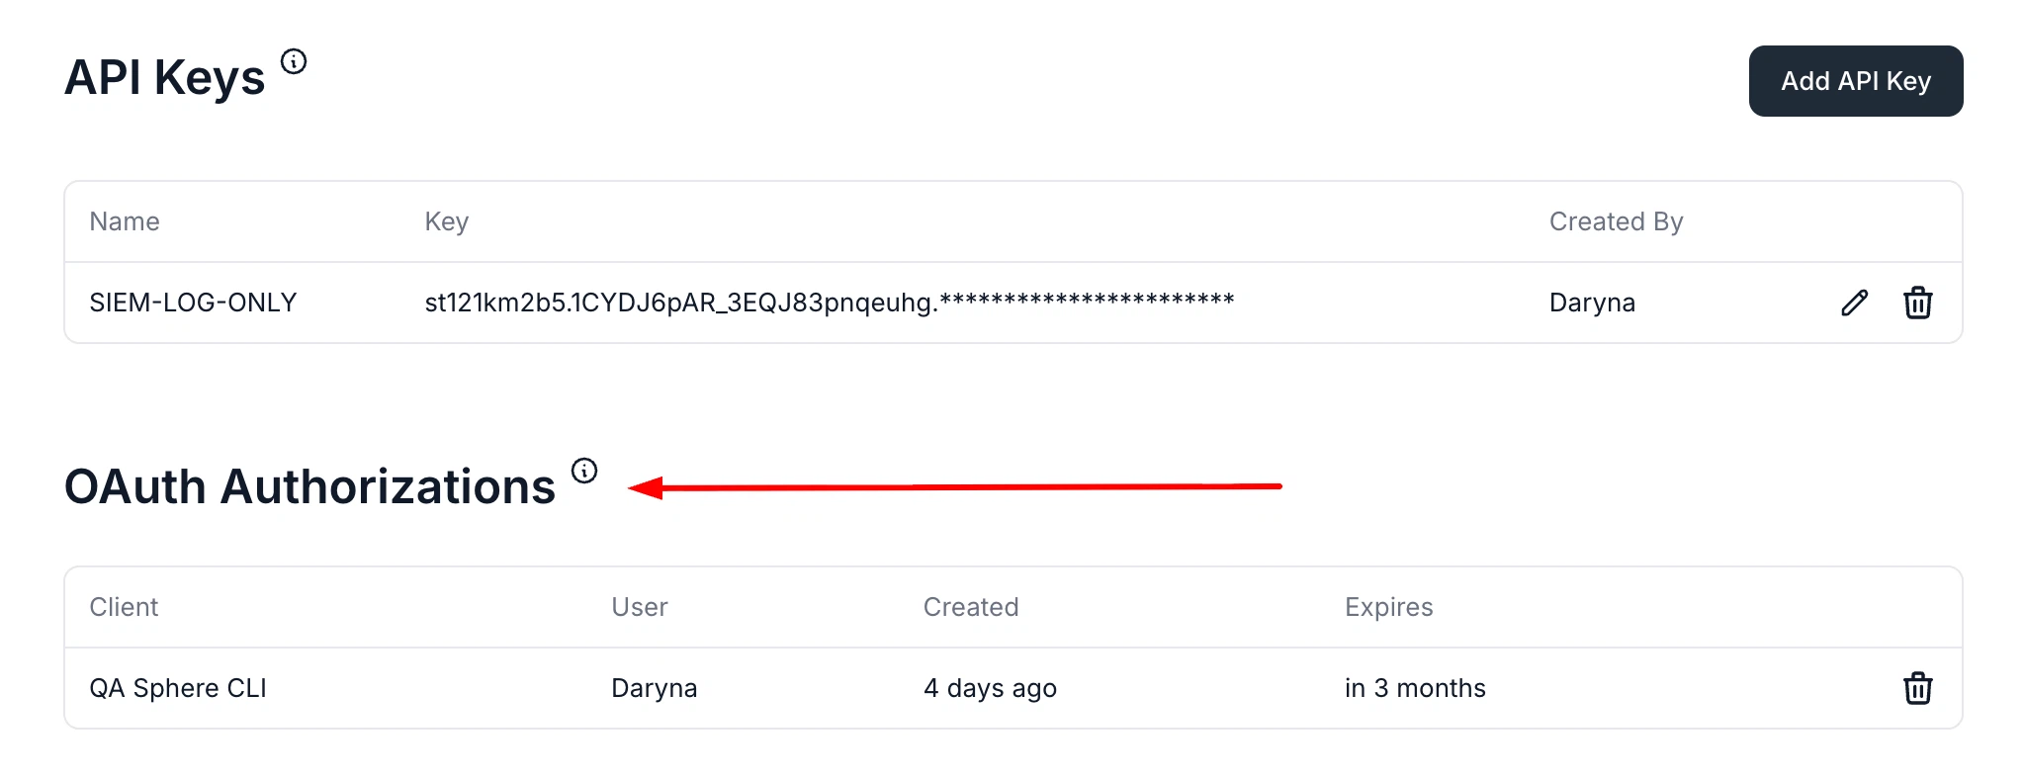Edit the SIEM-LOG-ONLY API key
The image size is (2025, 781).
click(x=1855, y=303)
